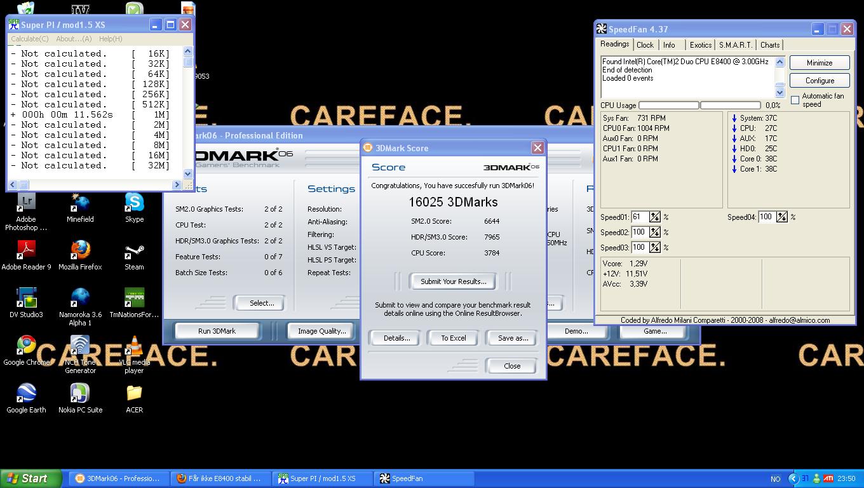Expand hidden system tray icons arrow
The width and height of the screenshot is (864, 488).
pos(793,478)
